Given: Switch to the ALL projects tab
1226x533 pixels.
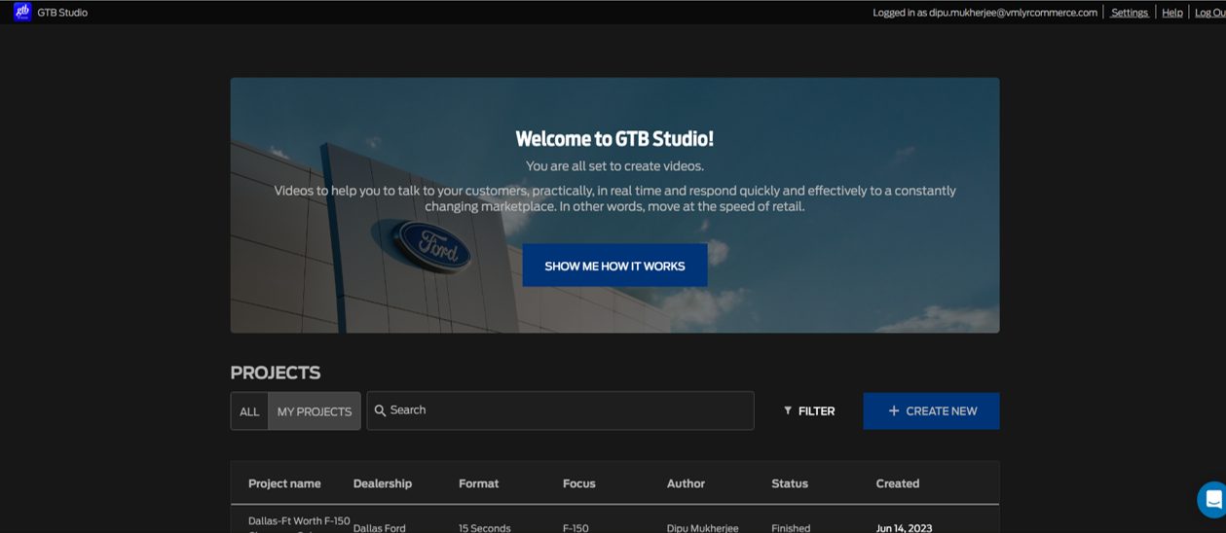Looking at the screenshot, I should pyautogui.click(x=249, y=411).
